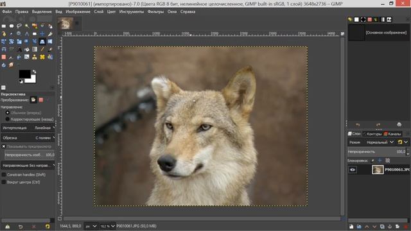Screen dimensions: 411x231
Task: Select the Free Select lasso tool
Action: pyautogui.click(x=19, y=26)
